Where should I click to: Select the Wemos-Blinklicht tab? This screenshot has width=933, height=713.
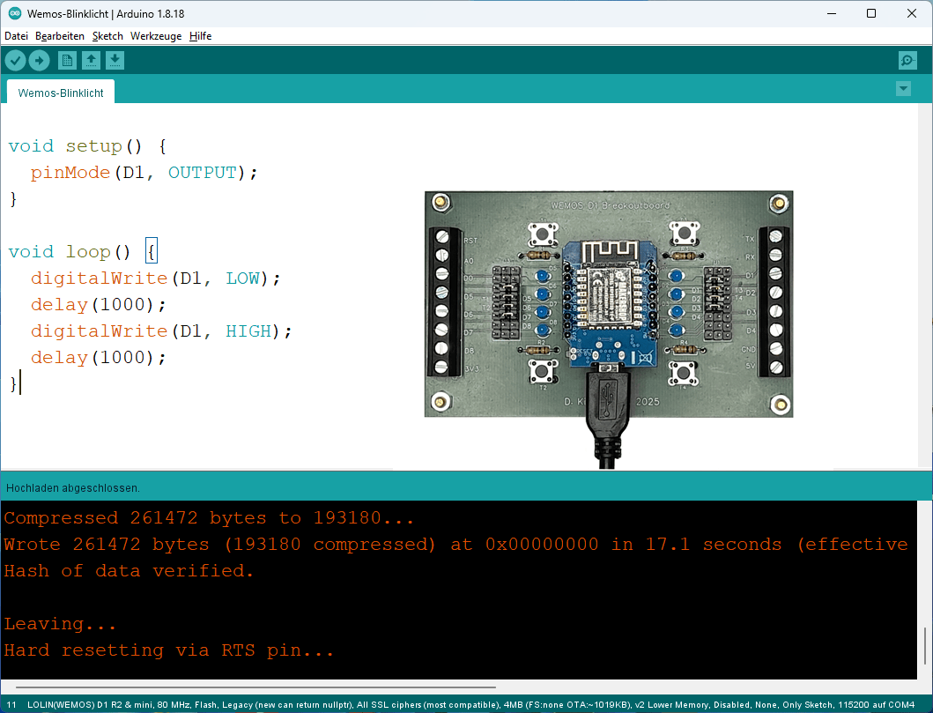61,93
